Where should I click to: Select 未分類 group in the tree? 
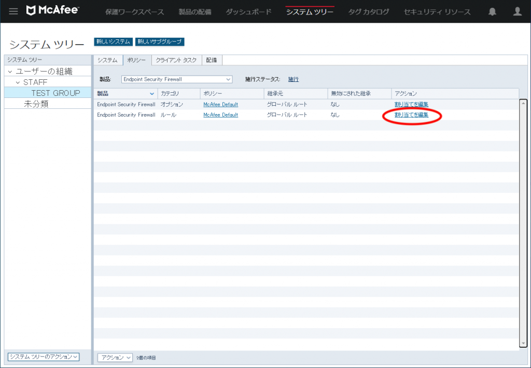36,104
